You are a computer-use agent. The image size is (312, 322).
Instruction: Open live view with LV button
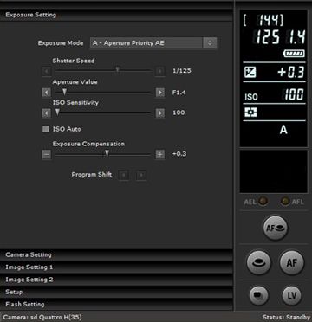click(x=292, y=295)
